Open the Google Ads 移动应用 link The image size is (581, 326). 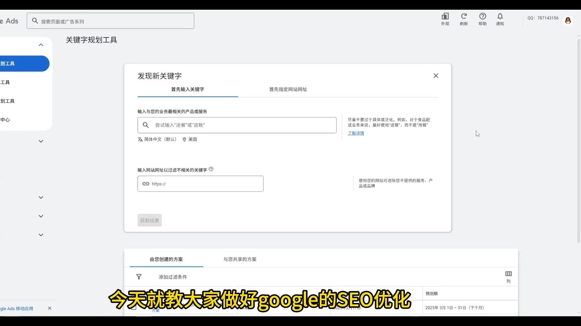point(17,309)
